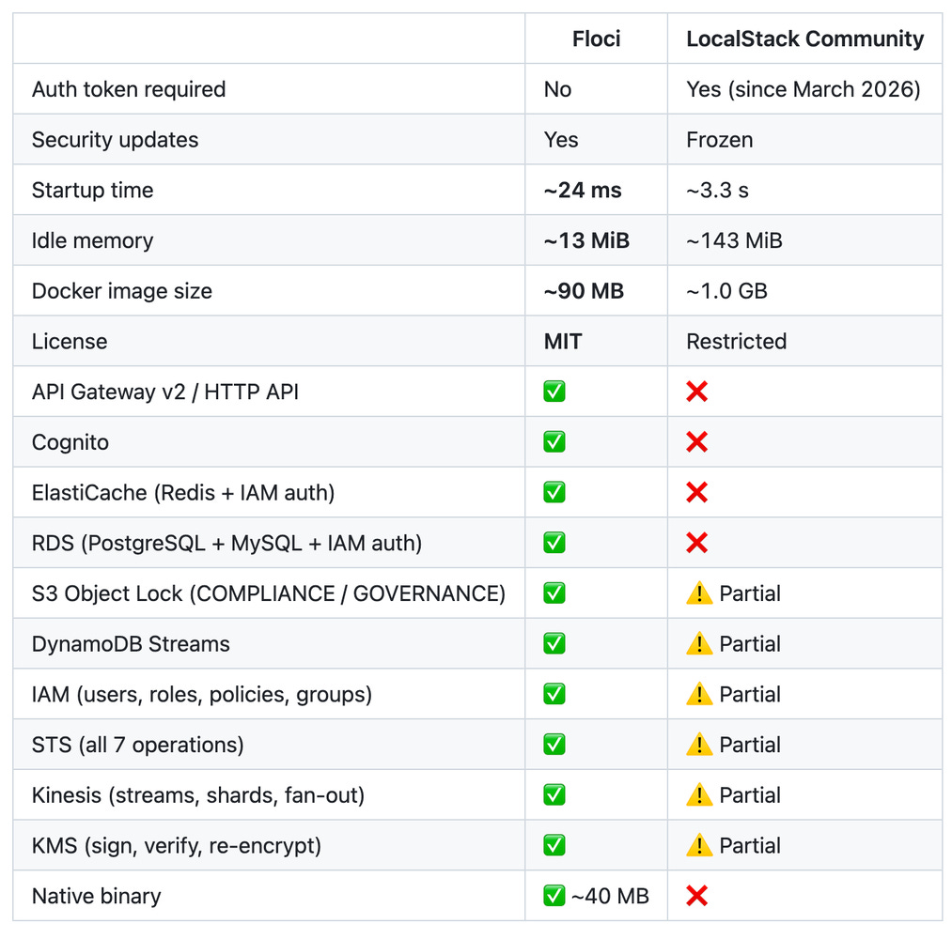Click the '~1.0 GB' value
The height and width of the screenshot is (939, 952).
(x=726, y=290)
